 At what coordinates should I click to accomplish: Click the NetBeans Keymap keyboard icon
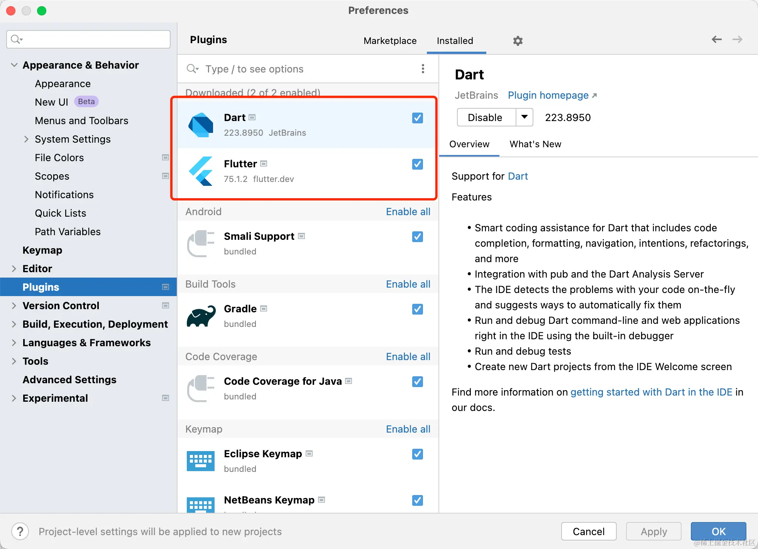tap(201, 505)
